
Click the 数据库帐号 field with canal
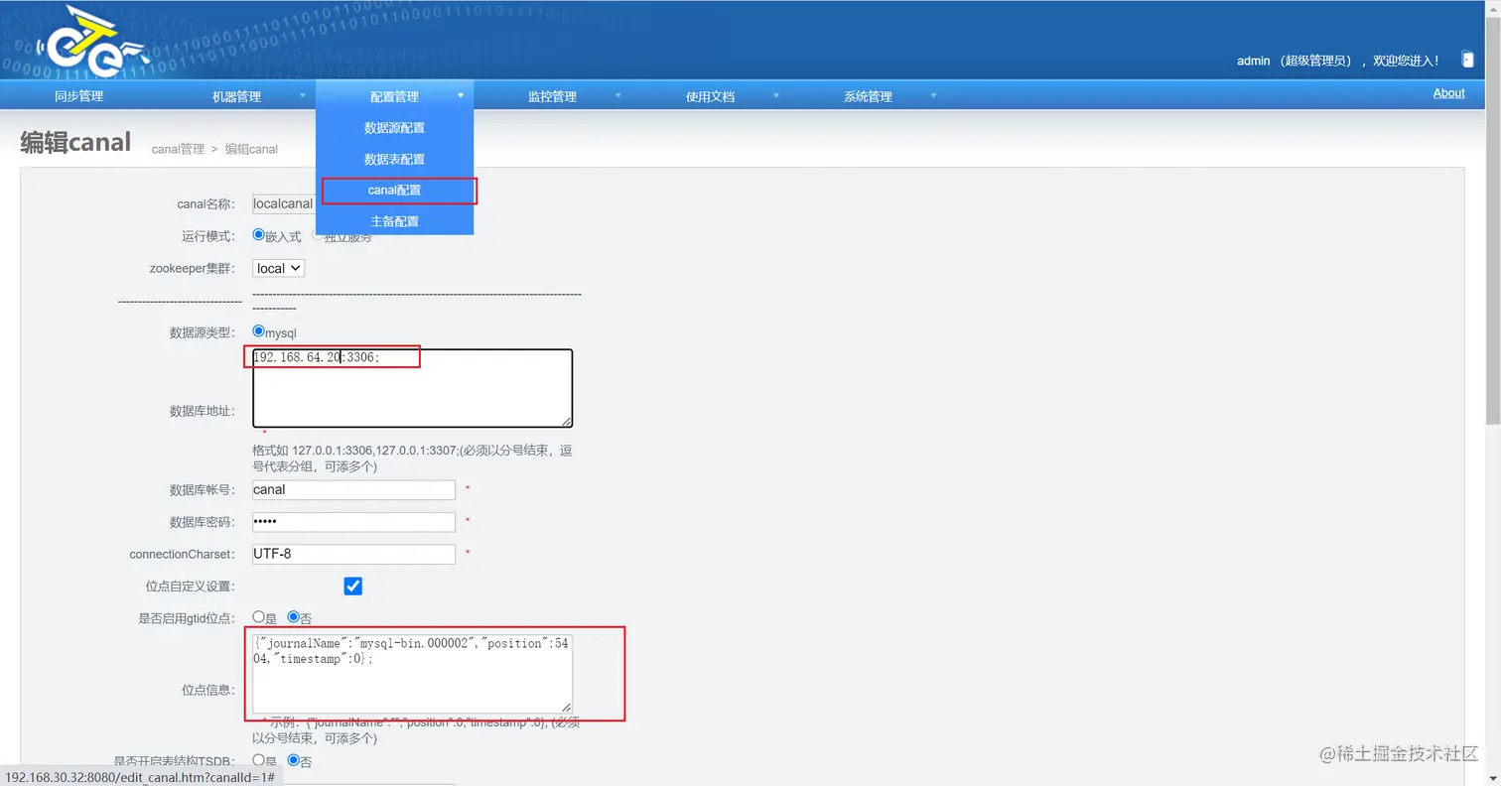point(353,489)
